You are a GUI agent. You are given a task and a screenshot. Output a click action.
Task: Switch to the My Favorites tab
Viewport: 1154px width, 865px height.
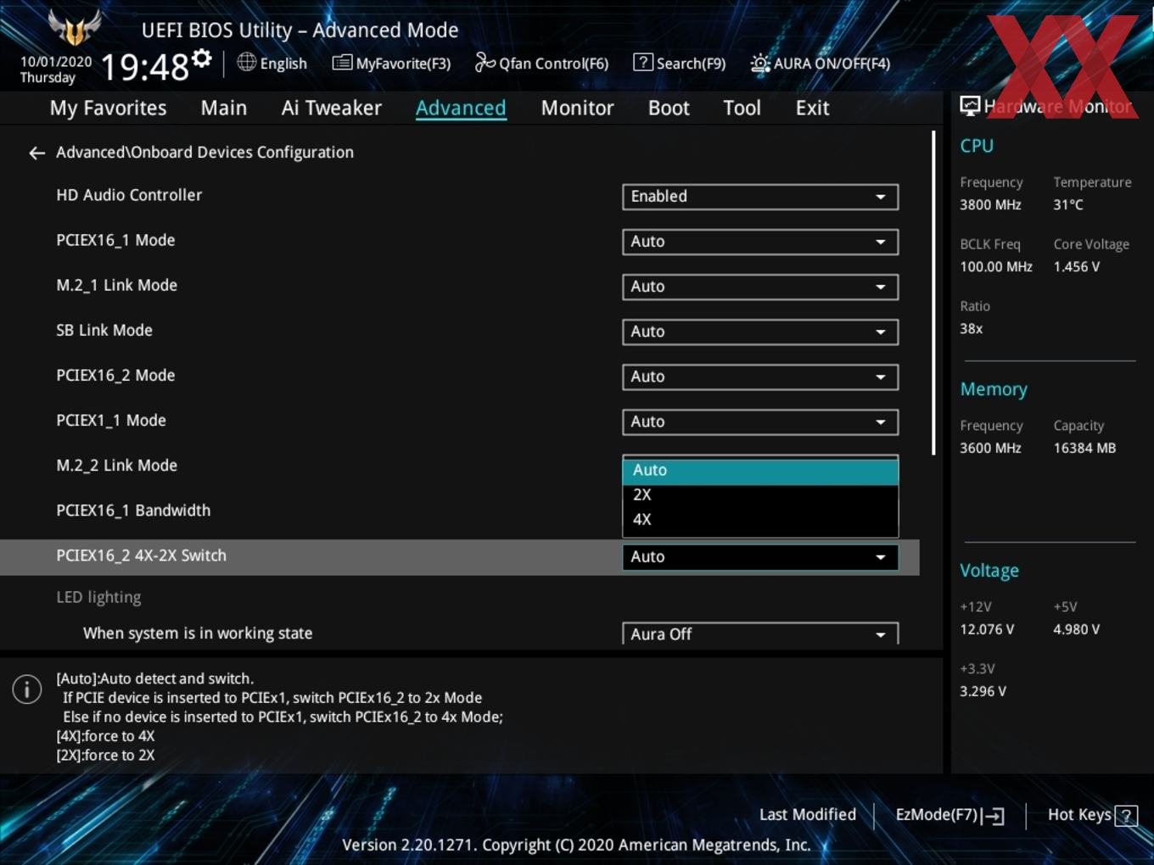coord(108,109)
